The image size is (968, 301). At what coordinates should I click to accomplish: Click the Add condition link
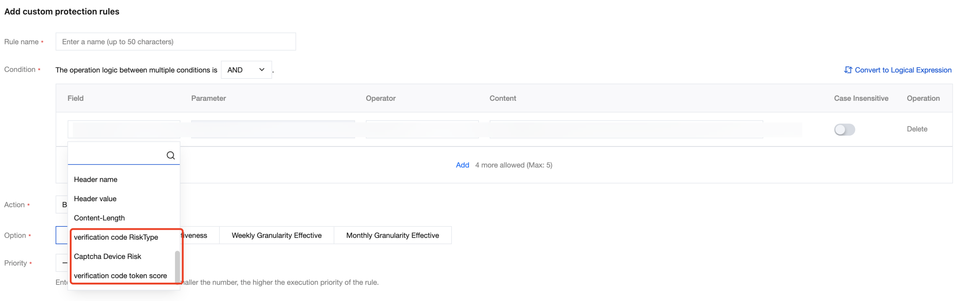(x=462, y=165)
